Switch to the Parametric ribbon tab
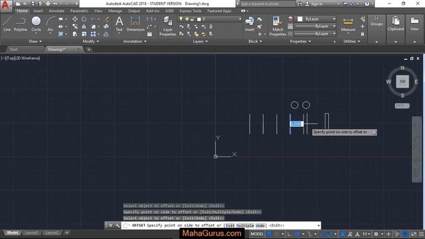This screenshot has width=425, height=239. click(x=79, y=11)
